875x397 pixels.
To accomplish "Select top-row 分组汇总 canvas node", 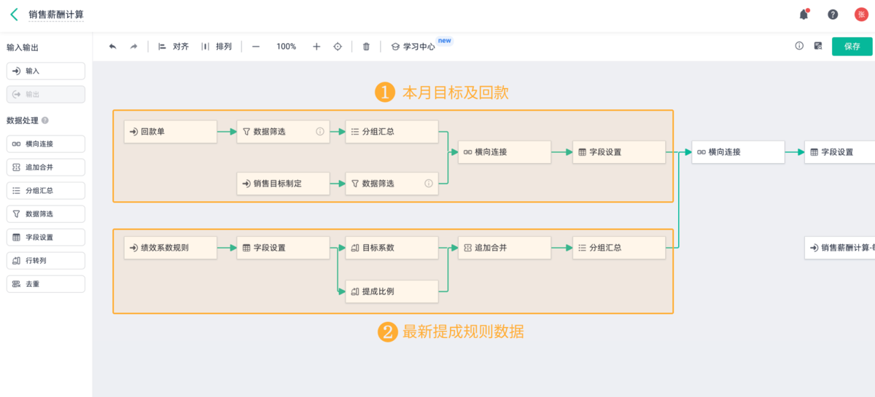I will (x=392, y=132).
